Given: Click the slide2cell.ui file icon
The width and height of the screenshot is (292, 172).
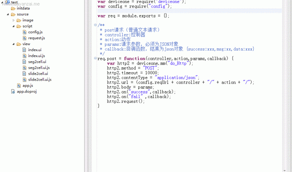Looking at the screenshot, I should [x=24, y=74].
